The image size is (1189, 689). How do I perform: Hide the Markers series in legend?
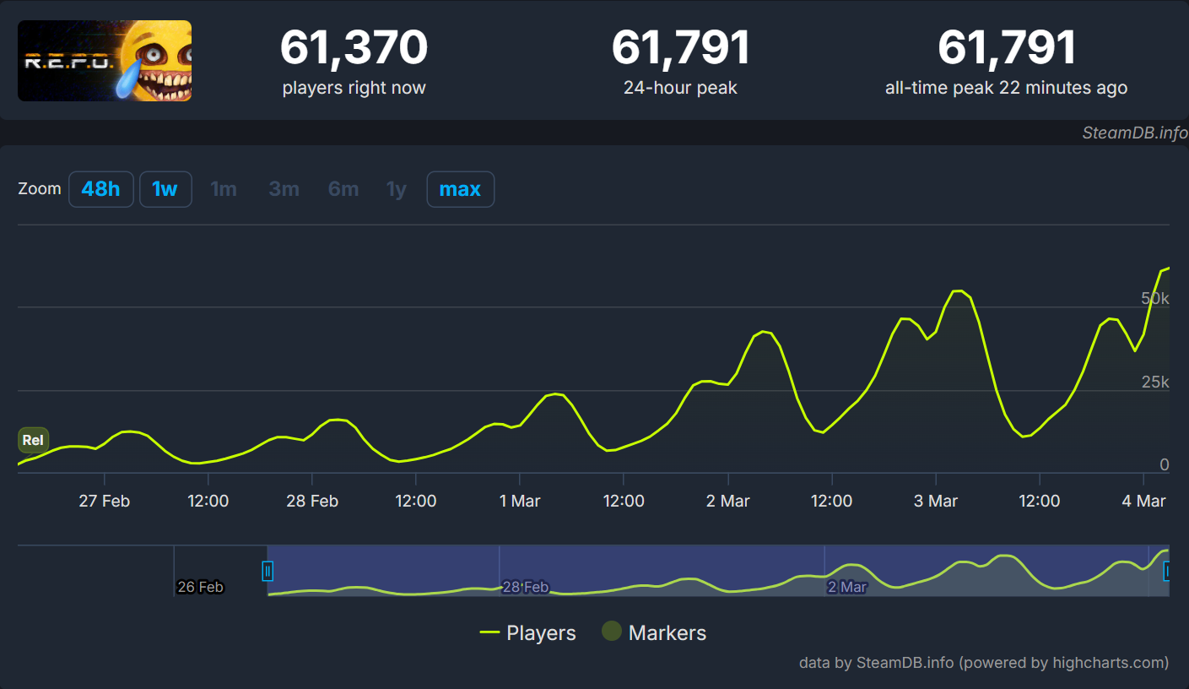coord(654,633)
